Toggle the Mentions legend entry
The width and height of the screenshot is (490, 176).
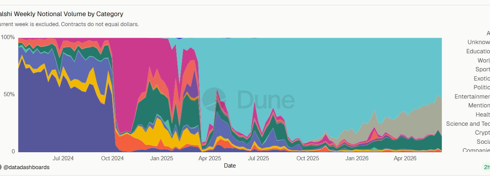479,105
